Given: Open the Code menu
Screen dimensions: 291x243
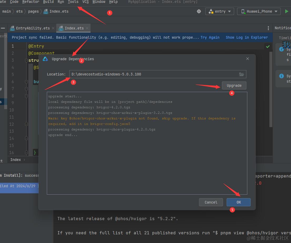Looking at the screenshot, I should tap(14, 2).
